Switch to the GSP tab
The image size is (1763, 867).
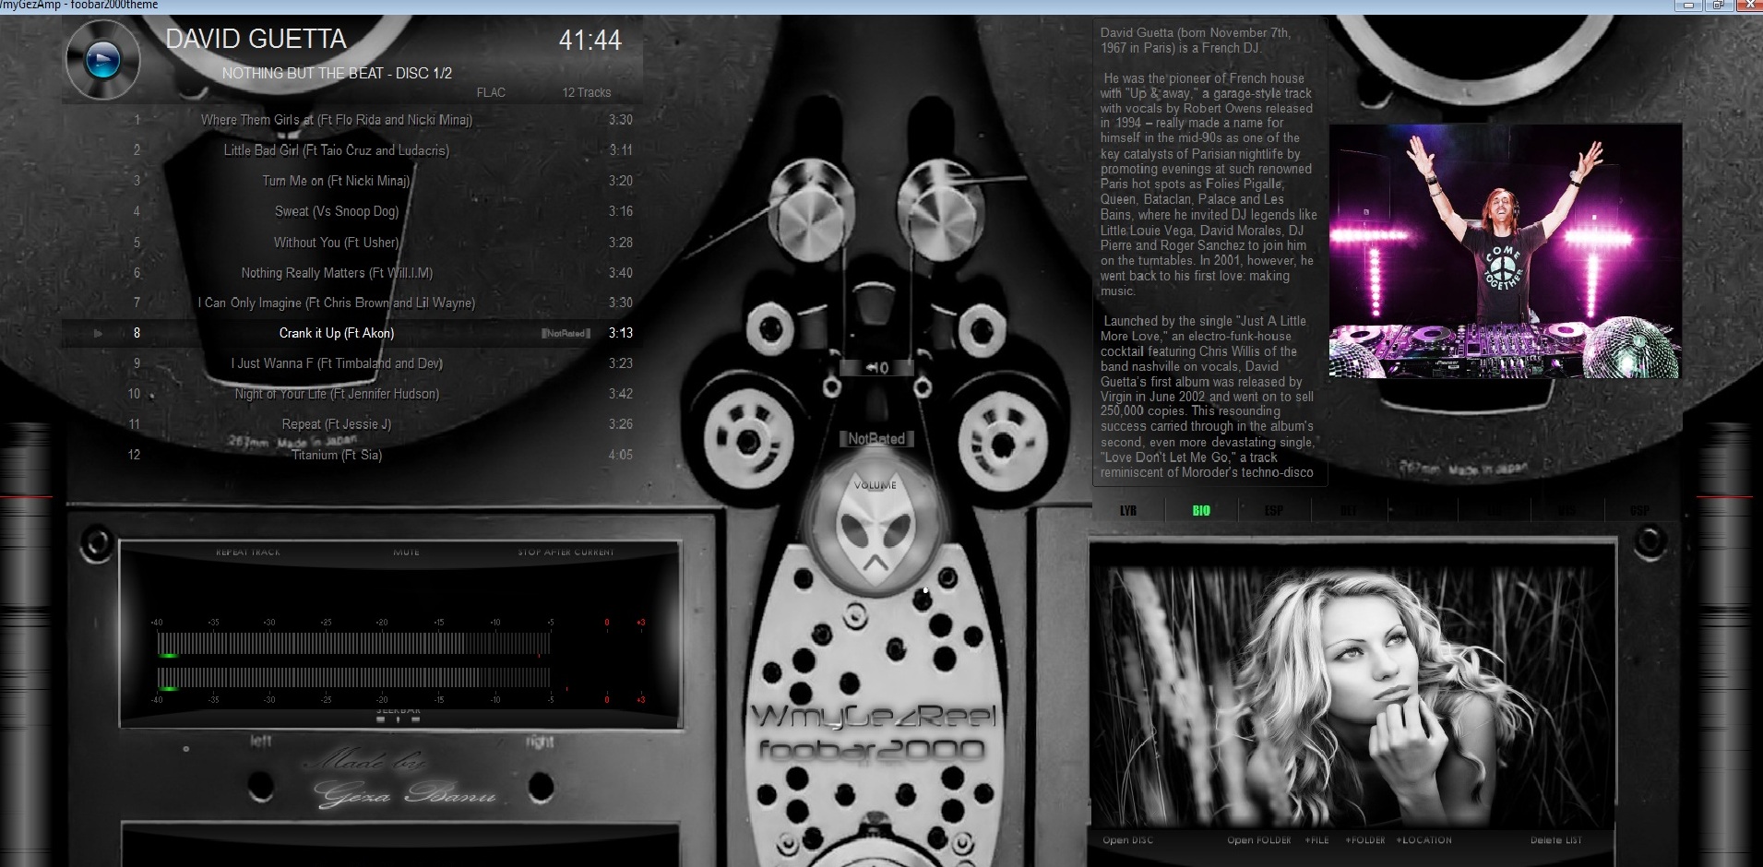[1639, 510]
